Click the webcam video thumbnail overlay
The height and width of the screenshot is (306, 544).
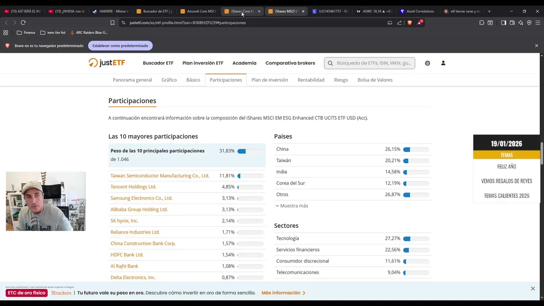pyautogui.click(x=46, y=201)
